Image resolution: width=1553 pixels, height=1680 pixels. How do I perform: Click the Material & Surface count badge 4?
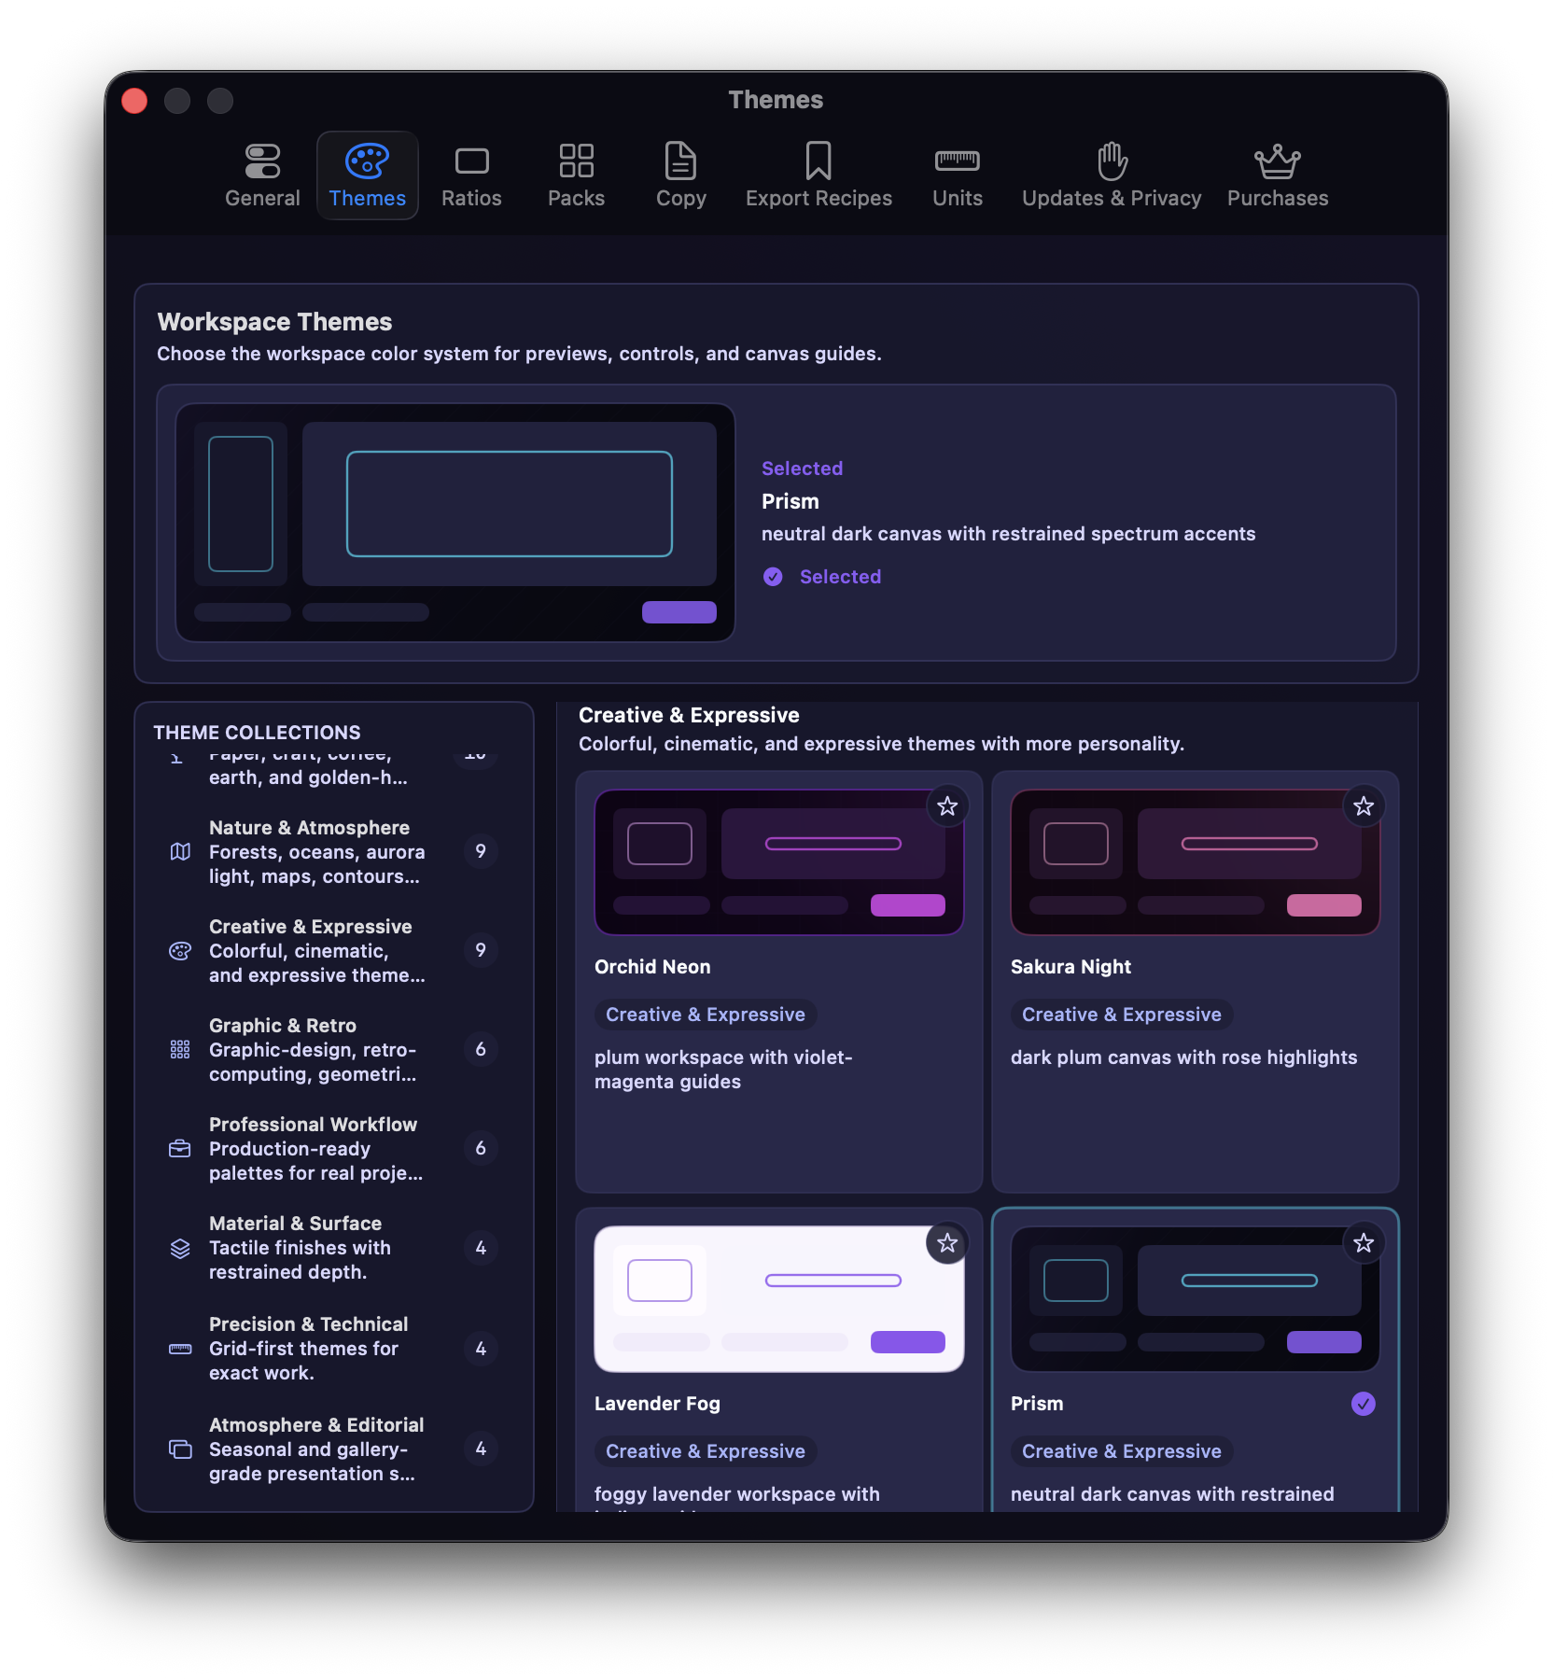(481, 1248)
